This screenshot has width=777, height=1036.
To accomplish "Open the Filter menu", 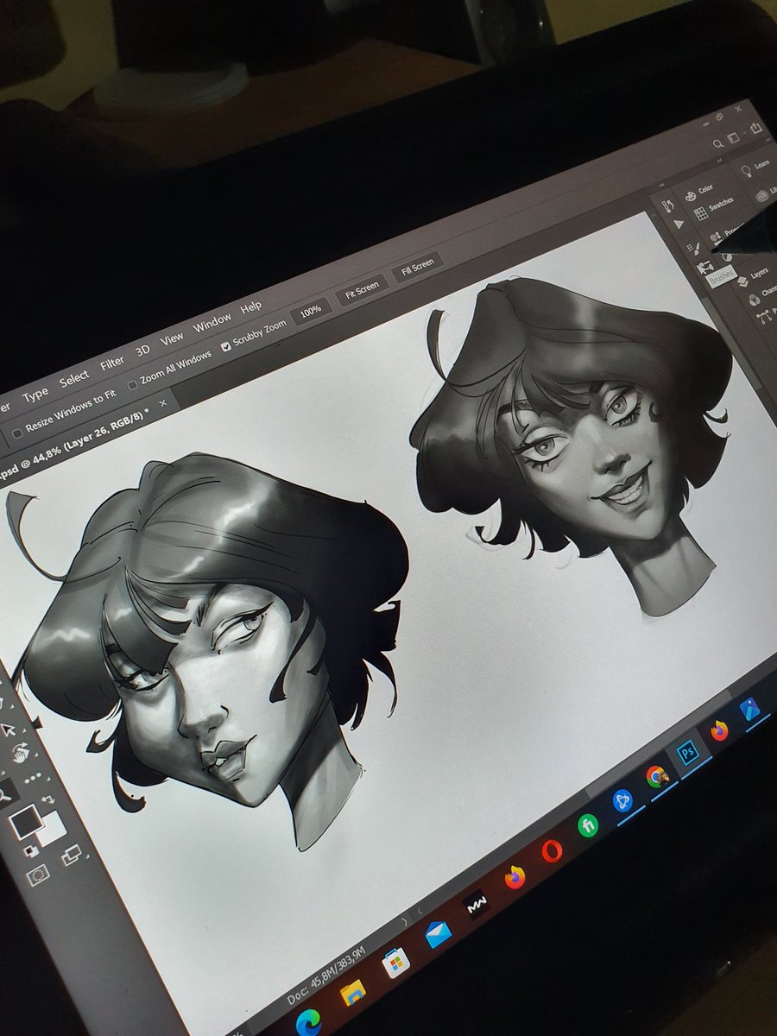I will point(112,363).
